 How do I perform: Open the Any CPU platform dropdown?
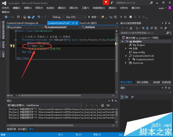point(76,17)
